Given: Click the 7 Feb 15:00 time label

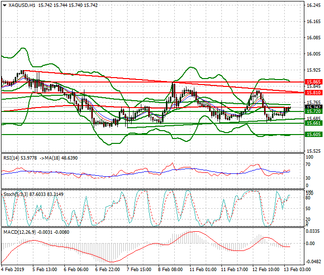Looking at the screenshot, I should click(139, 270).
